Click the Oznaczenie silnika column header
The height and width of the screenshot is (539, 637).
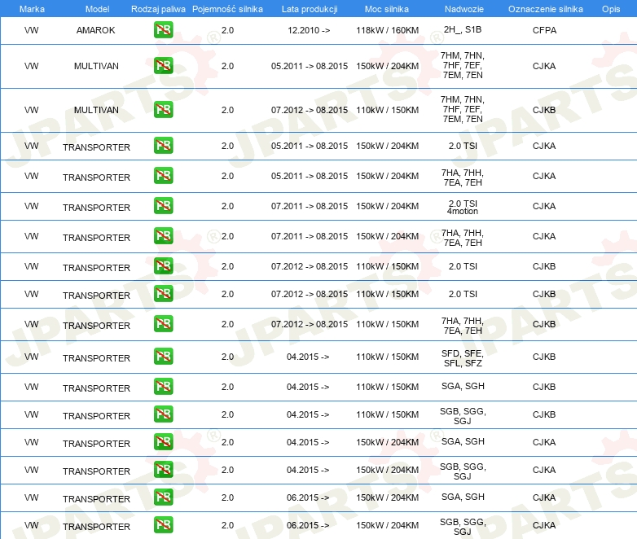click(x=545, y=9)
